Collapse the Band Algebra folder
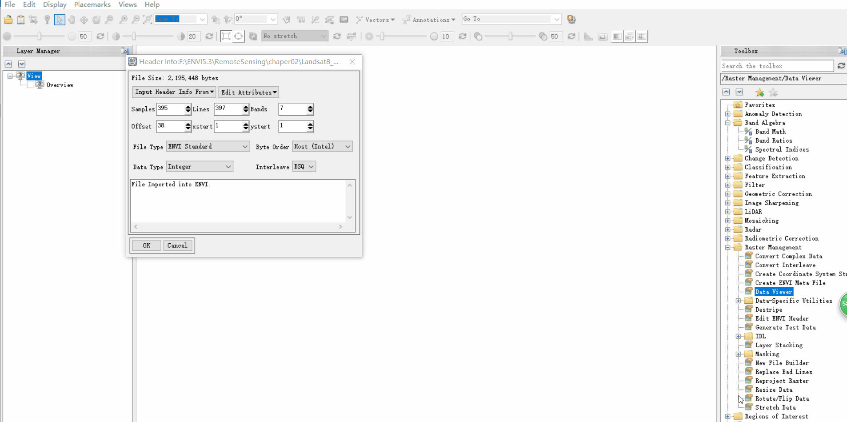Screen dimensions: 847x422 pyautogui.click(x=728, y=123)
